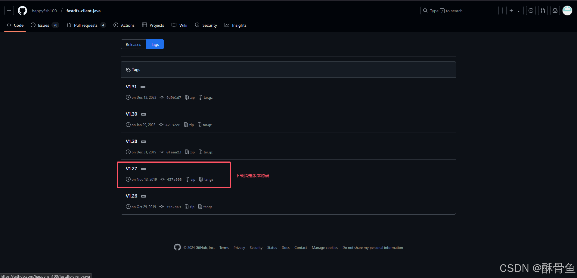The image size is (577, 278).
Task: Download V1.31 tar.gz archive
Action: (x=206, y=98)
